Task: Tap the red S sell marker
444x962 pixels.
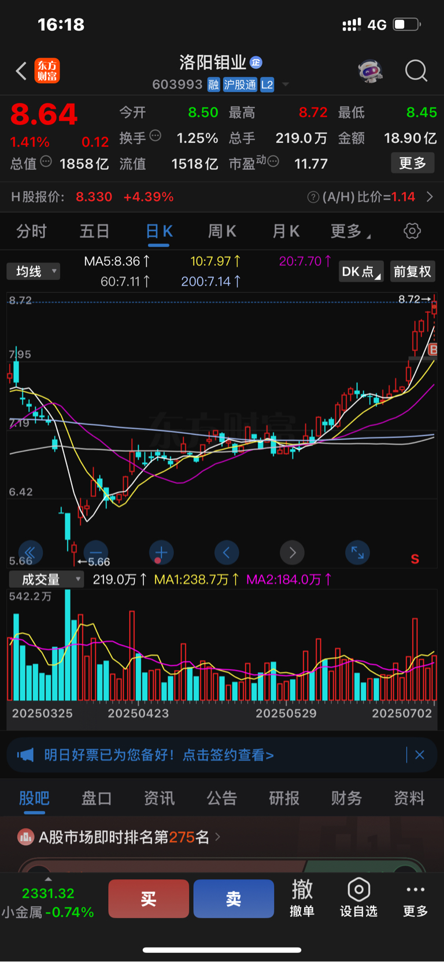Action: coord(415,559)
